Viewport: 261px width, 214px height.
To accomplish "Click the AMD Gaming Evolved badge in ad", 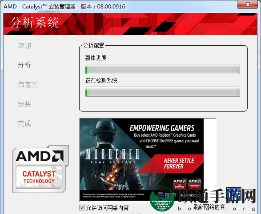I will click(180, 184).
